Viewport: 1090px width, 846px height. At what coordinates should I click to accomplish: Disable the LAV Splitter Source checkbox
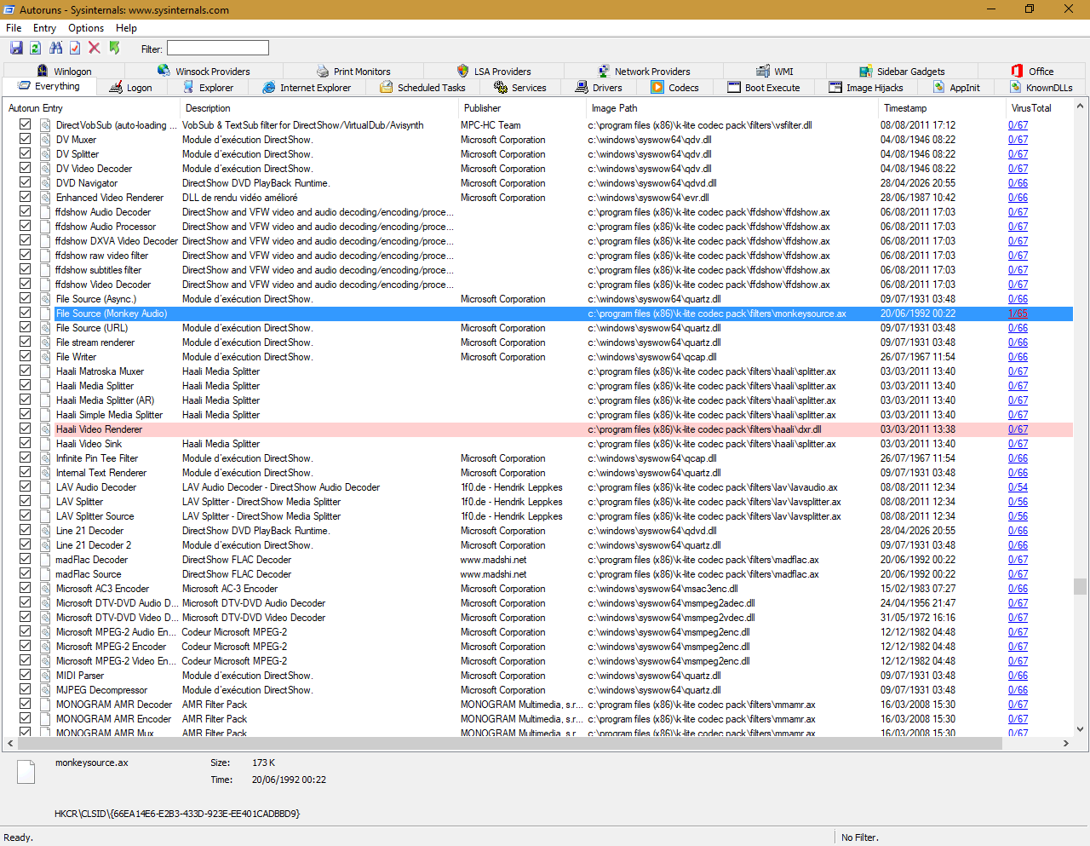click(x=26, y=516)
